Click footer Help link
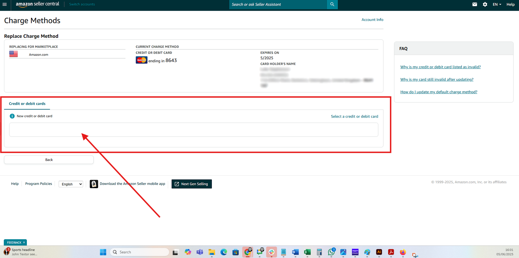The height and width of the screenshot is (258, 519). (x=15, y=184)
